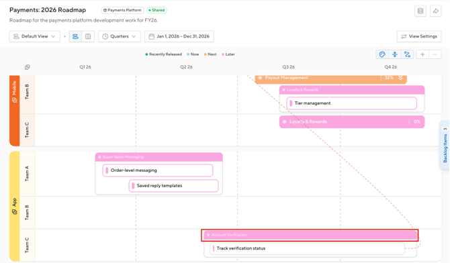Open the Account Verification epic bar
Image resolution: width=450 pixels, height=263 pixels.
point(310,235)
